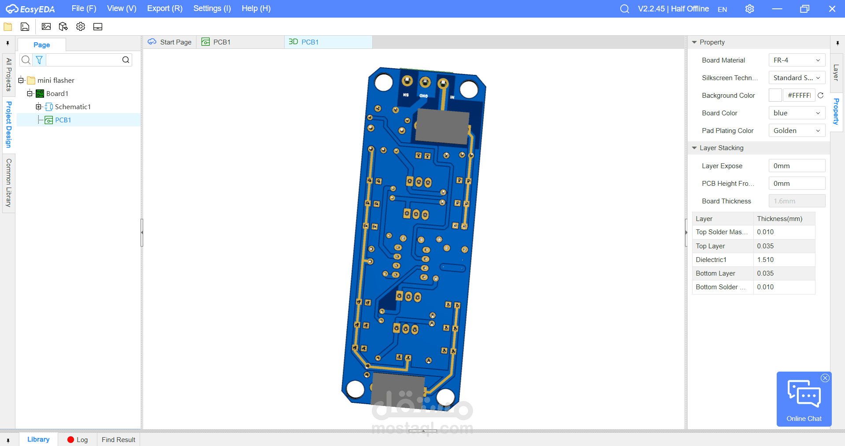Open the toolbar gear settings icon
Screen dimensions: 845x446
pos(81,27)
